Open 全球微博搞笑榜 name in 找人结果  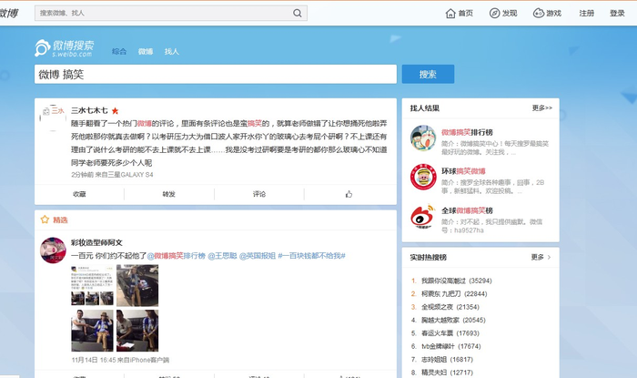(x=467, y=210)
